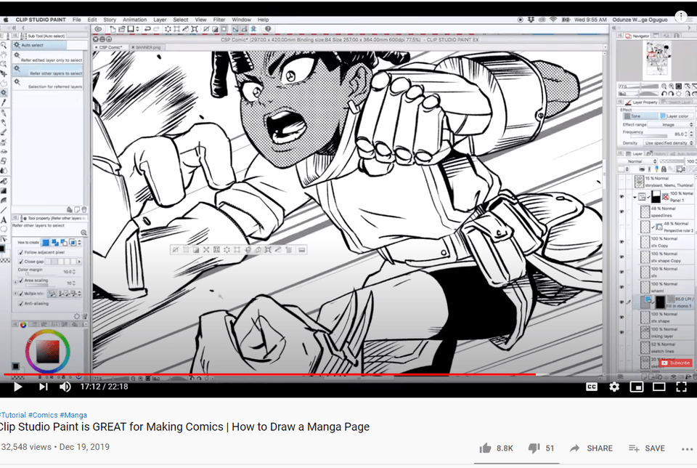Select the Zoom magnifier tool in toolbox

4,45
